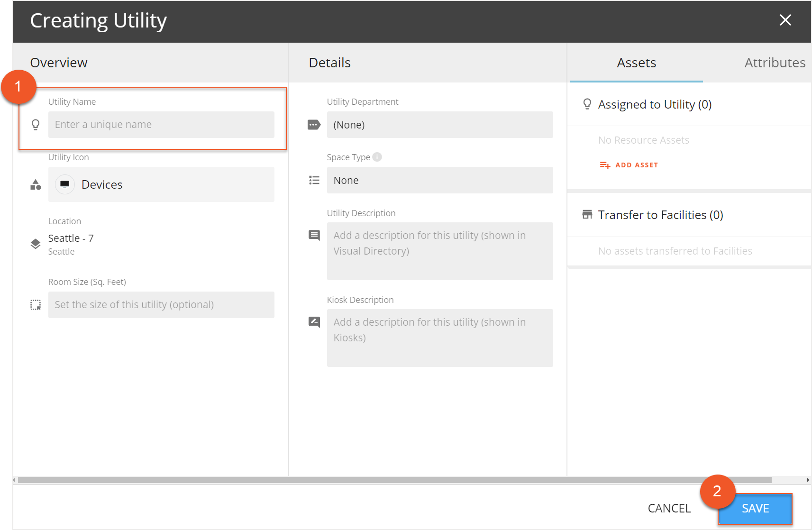This screenshot has height=530, width=812.
Task: Click the edit-note icon beside Kiosk Description
Action: click(x=314, y=322)
